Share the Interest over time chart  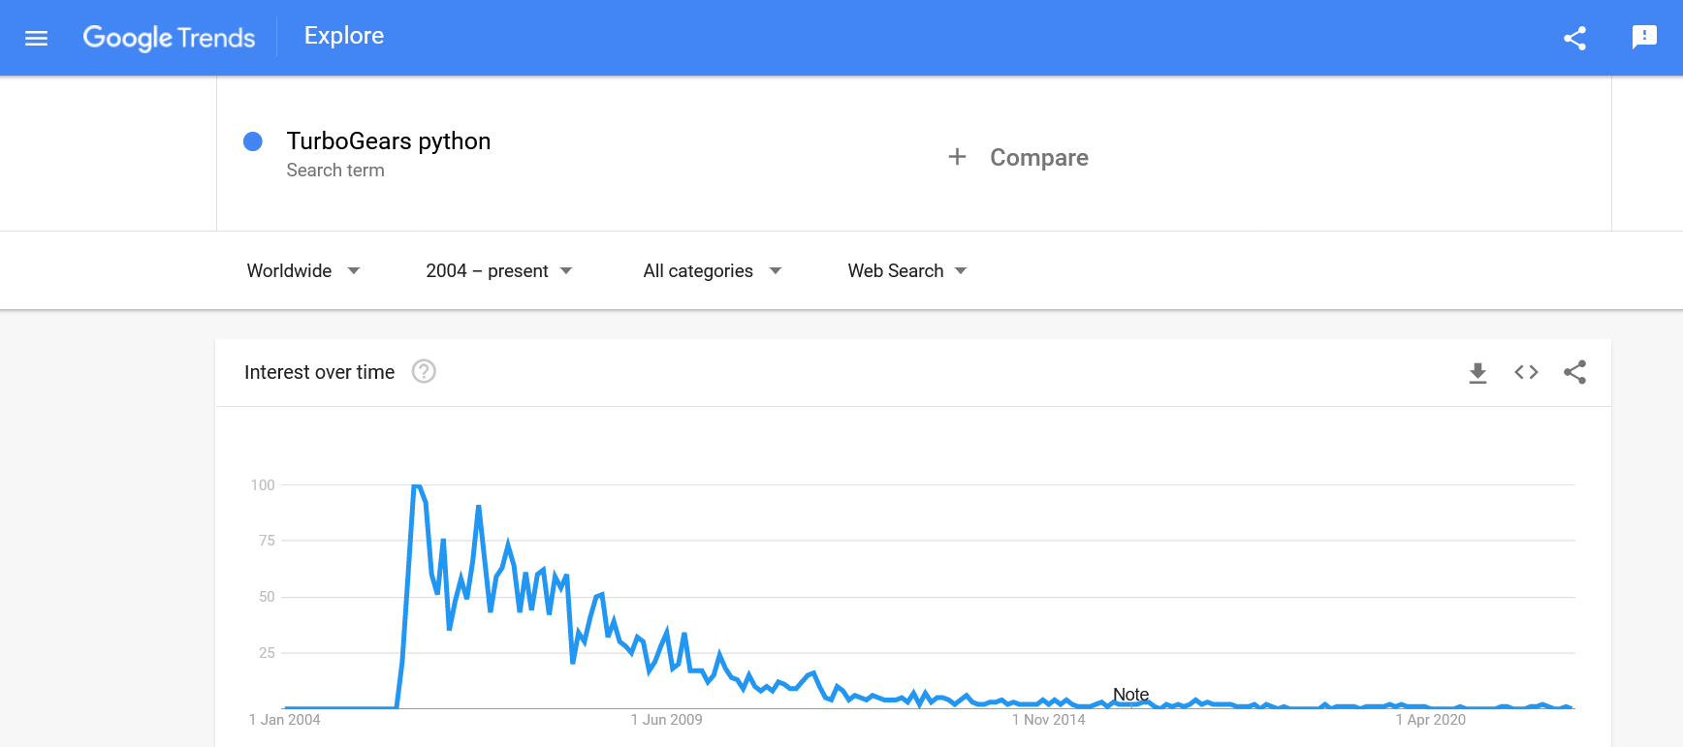pos(1574,372)
